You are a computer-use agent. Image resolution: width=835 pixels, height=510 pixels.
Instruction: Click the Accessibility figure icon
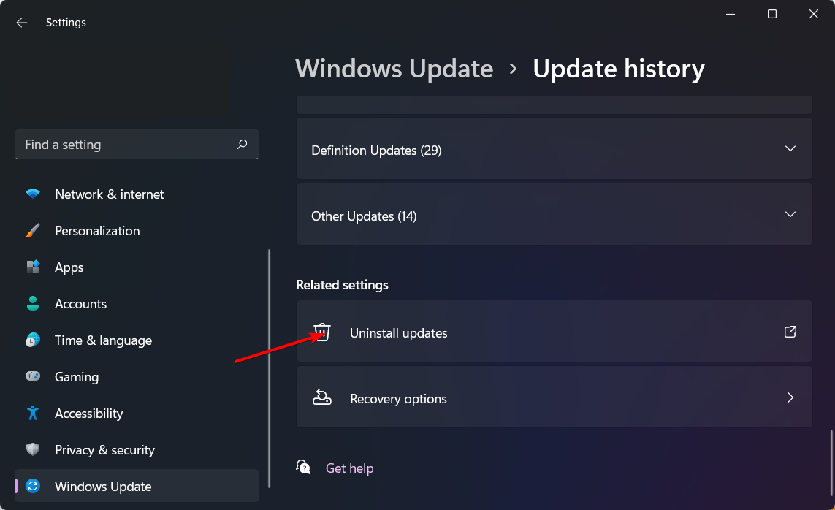(33, 413)
